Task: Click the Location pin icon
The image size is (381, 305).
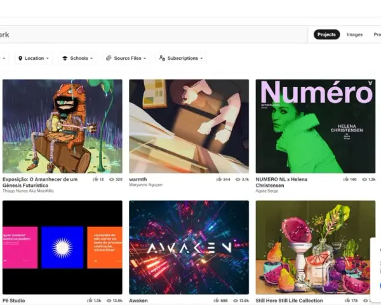Action: point(20,58)
